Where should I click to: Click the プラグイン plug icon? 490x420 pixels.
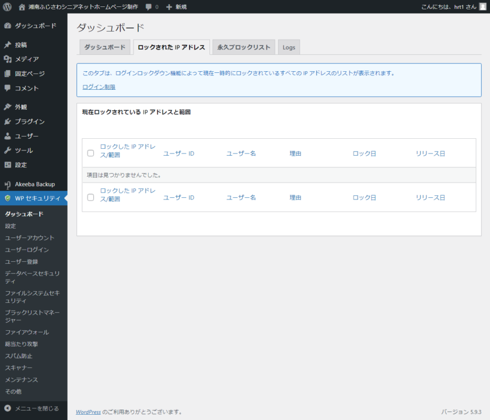(x=8, y=121)
